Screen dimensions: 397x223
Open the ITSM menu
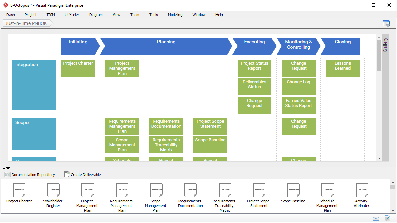click(51, 15)
